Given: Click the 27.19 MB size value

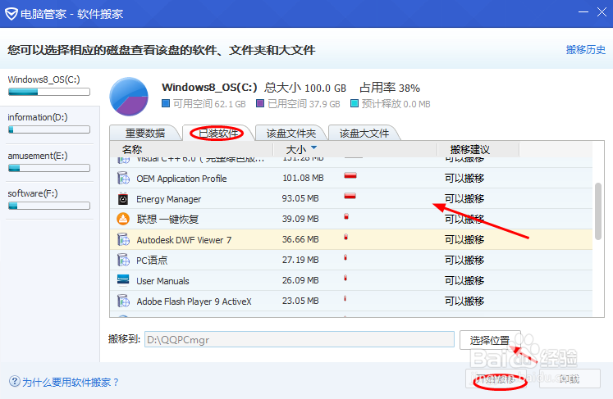Looking at the screenshot, I should click(300, 260).
